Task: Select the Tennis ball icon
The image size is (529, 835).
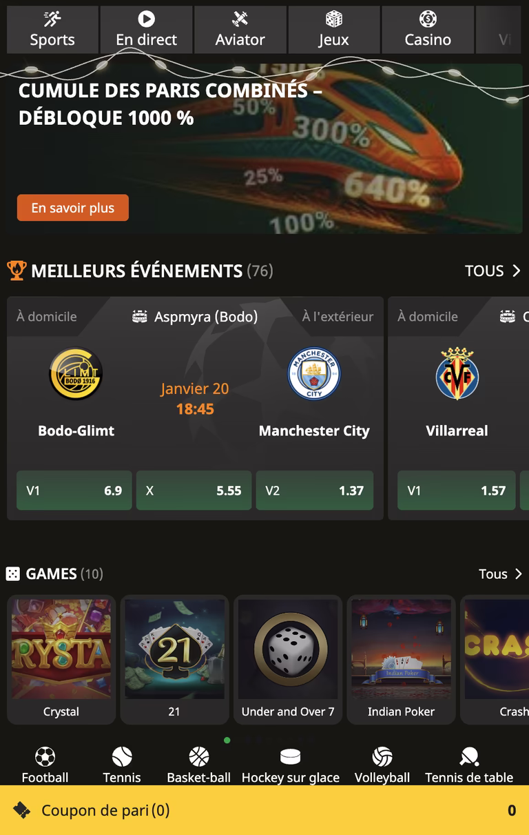Action: tap(122, 757)
